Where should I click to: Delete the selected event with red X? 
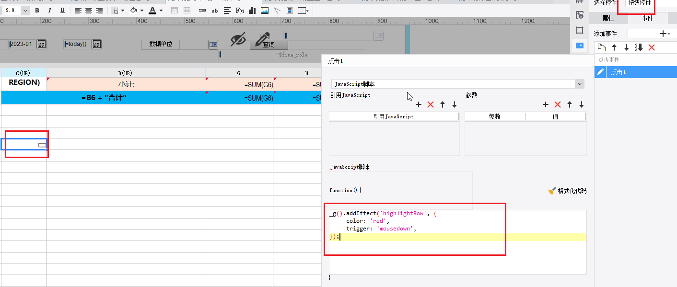(x=652, y=47)
